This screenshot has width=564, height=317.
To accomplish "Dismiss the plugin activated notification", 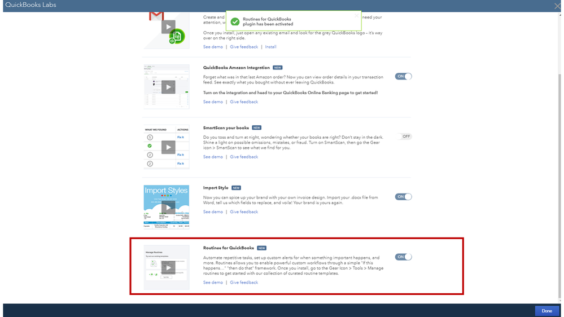I will click(356, 15).
